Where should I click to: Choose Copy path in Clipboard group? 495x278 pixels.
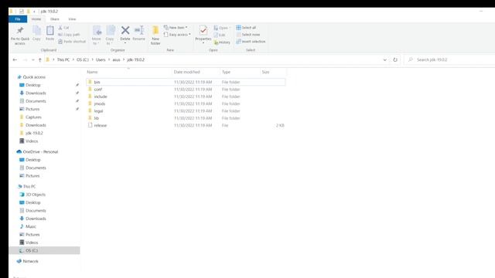(x=69, y=35)
